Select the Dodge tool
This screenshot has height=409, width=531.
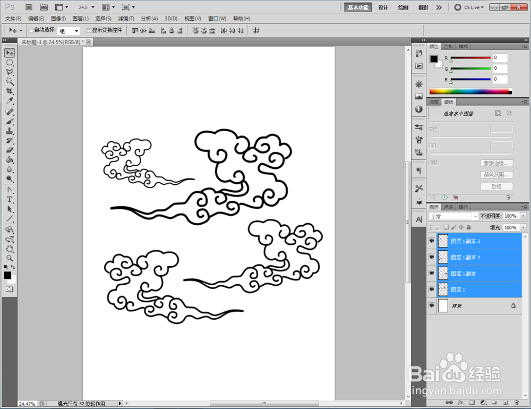[10, 178]
